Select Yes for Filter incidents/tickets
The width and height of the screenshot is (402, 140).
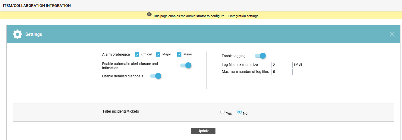point(223,112)
